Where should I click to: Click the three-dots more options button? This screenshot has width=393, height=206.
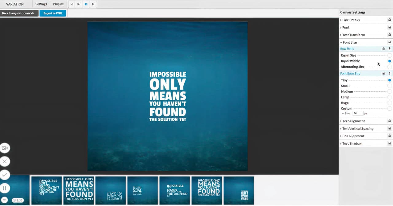click(5, 200)
